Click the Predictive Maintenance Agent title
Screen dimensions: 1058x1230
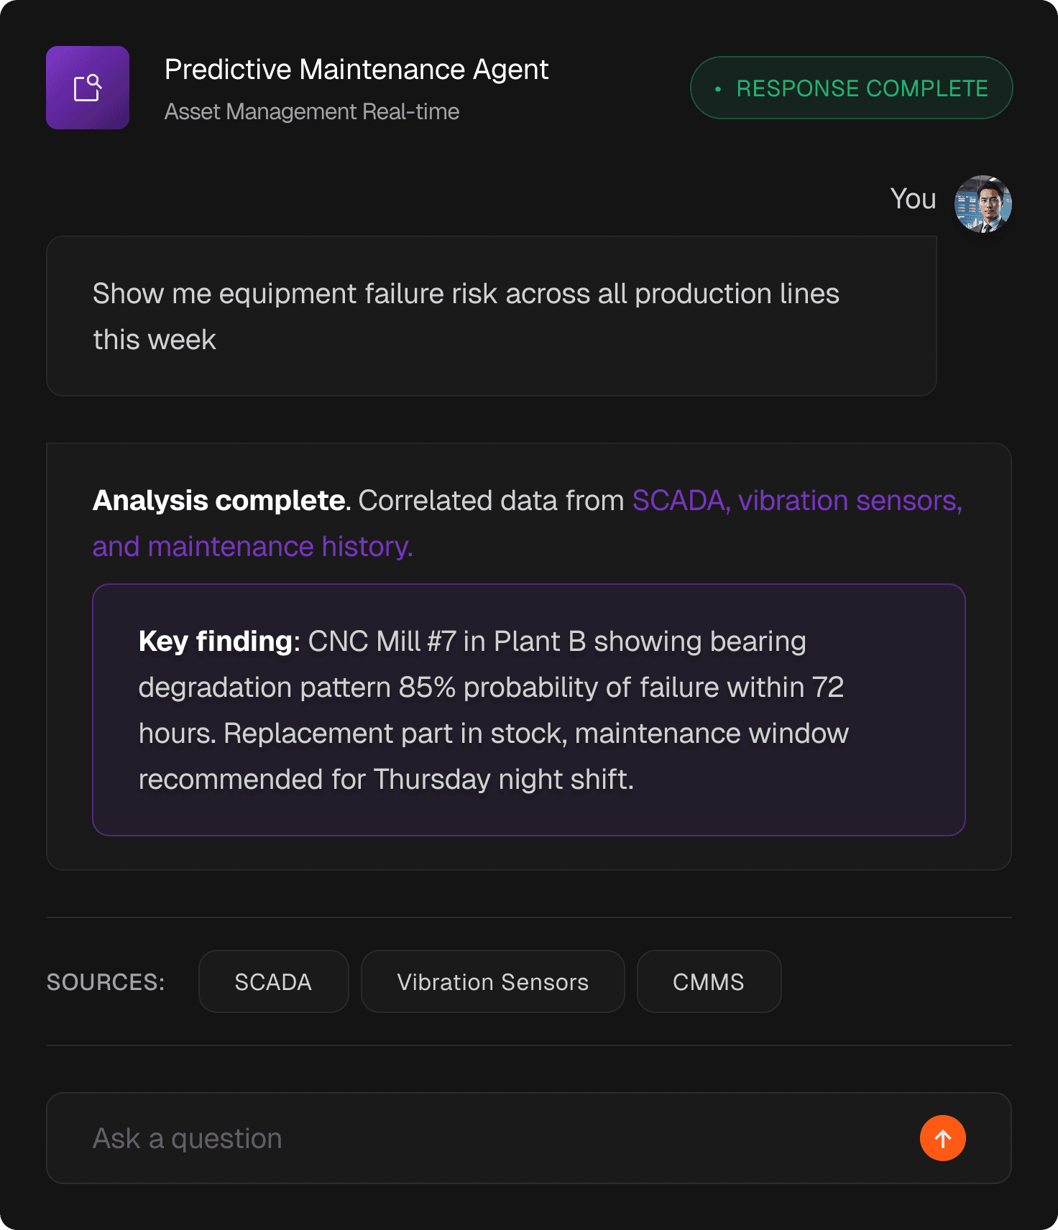point(356,70)
